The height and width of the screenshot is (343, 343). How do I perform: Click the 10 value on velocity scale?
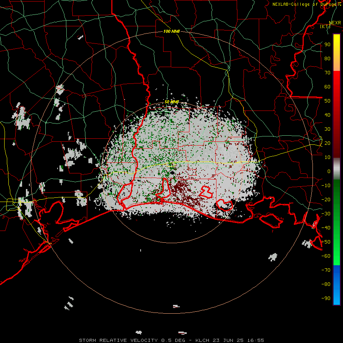[327, 157]
